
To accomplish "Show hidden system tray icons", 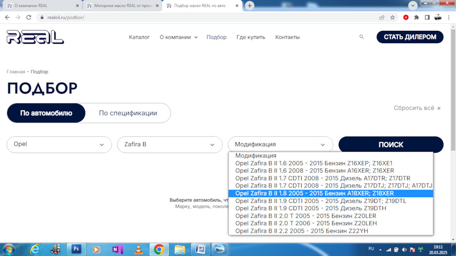I will (380, 250).
